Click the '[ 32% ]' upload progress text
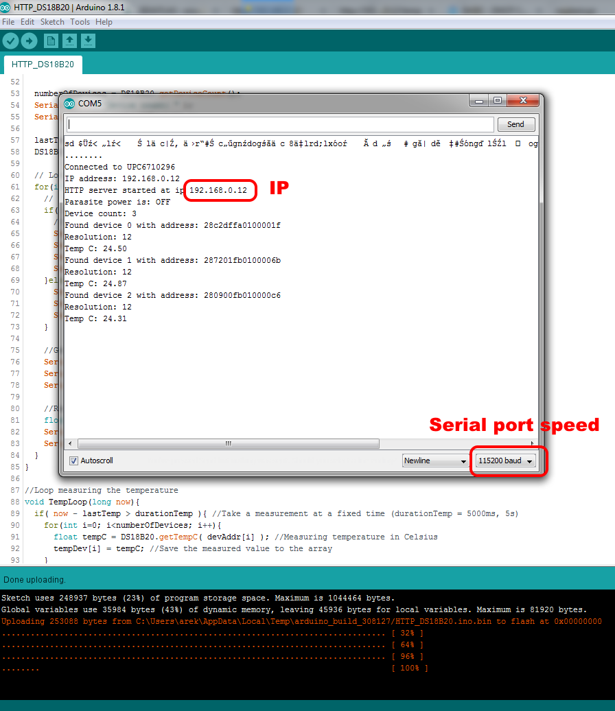The image size is (615, 711). [407, 633]
